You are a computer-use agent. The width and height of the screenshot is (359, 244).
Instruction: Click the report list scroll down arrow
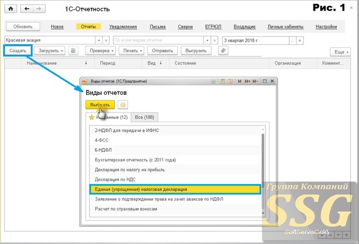click(263, 213)
